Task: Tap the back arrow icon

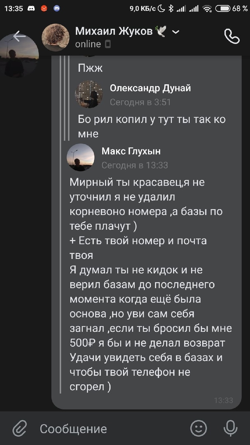Action: point(19,36)
